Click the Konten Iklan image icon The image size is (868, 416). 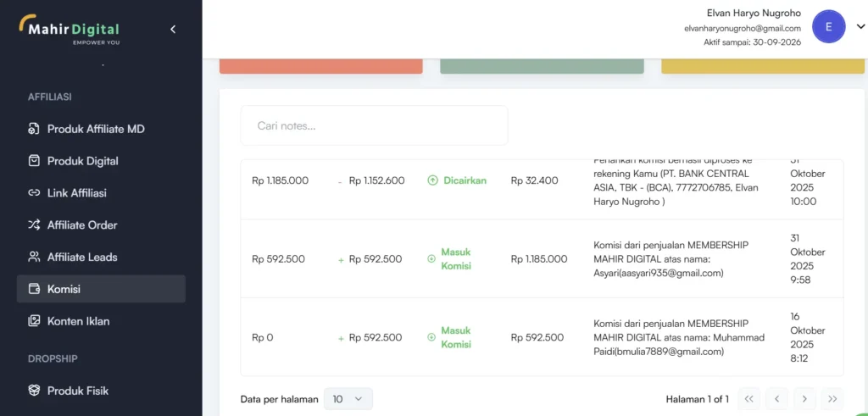[34, 321]
